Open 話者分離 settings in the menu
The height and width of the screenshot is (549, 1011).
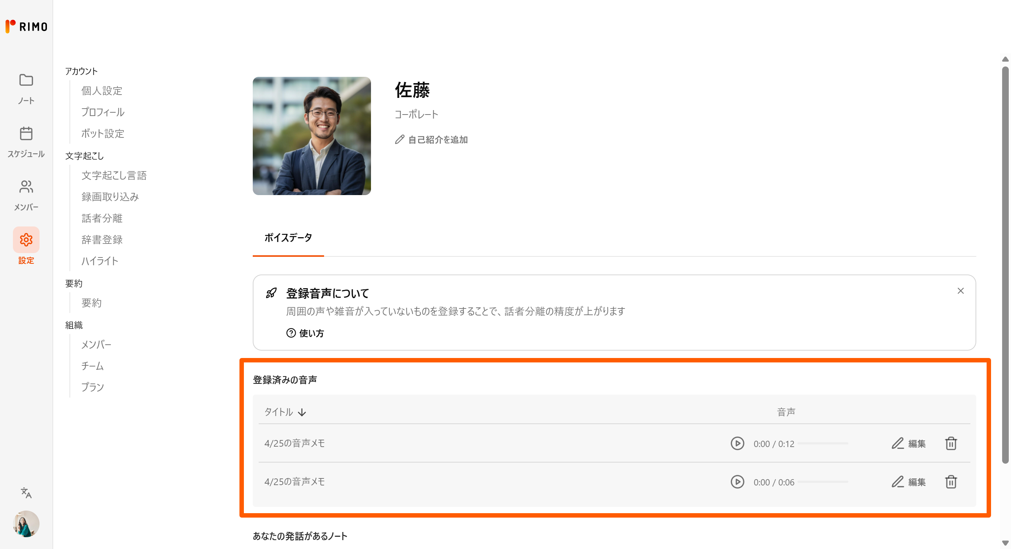[102, 218]
